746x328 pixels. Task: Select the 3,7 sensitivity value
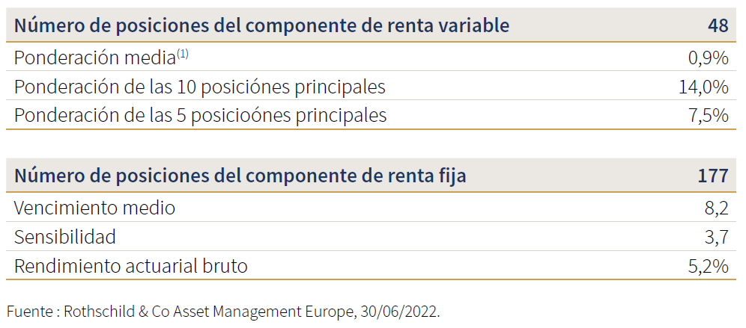[x=716, y=238]
